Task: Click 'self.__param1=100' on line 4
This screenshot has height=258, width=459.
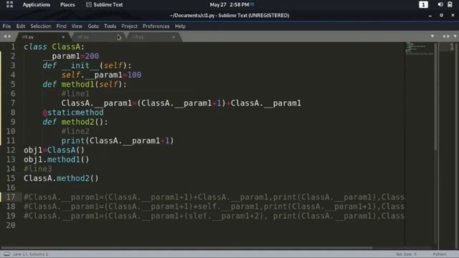Action: coord(101,75)
